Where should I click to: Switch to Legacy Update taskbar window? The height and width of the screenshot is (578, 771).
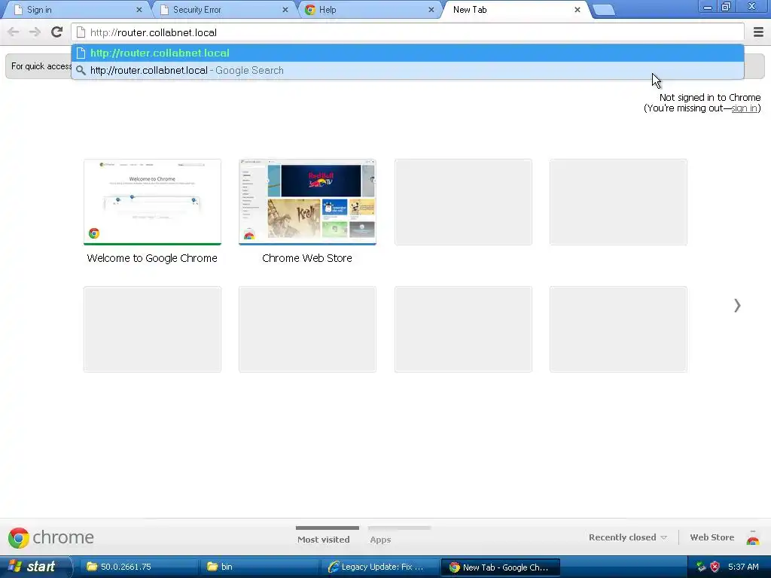pyautogui.click(x=380, y=567)
